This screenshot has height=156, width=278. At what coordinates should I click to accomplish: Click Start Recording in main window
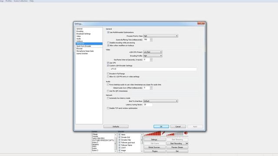176,143
